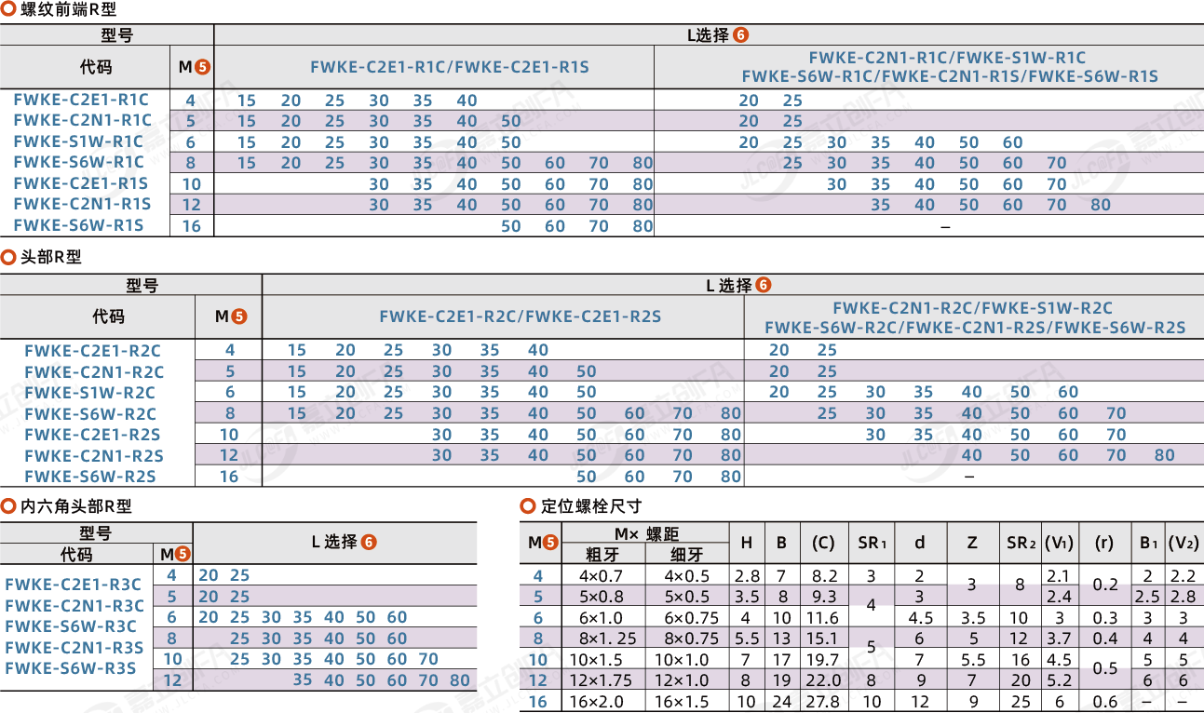Viewport: 1204px width, 713px height.
Task: Click circled 6 next to L选择 in 头部R型 table
Action: click(x=763, y=286)
